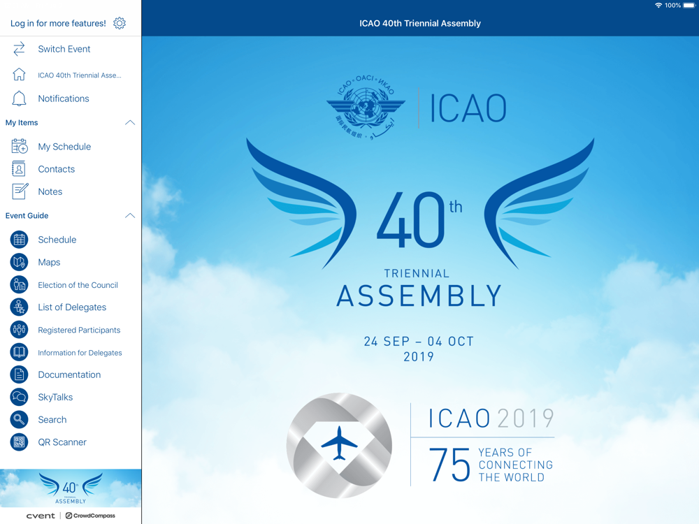
Task: Tap the ICAO 40th Triennial Assembly header title
Action: click(x=420, y=23)
